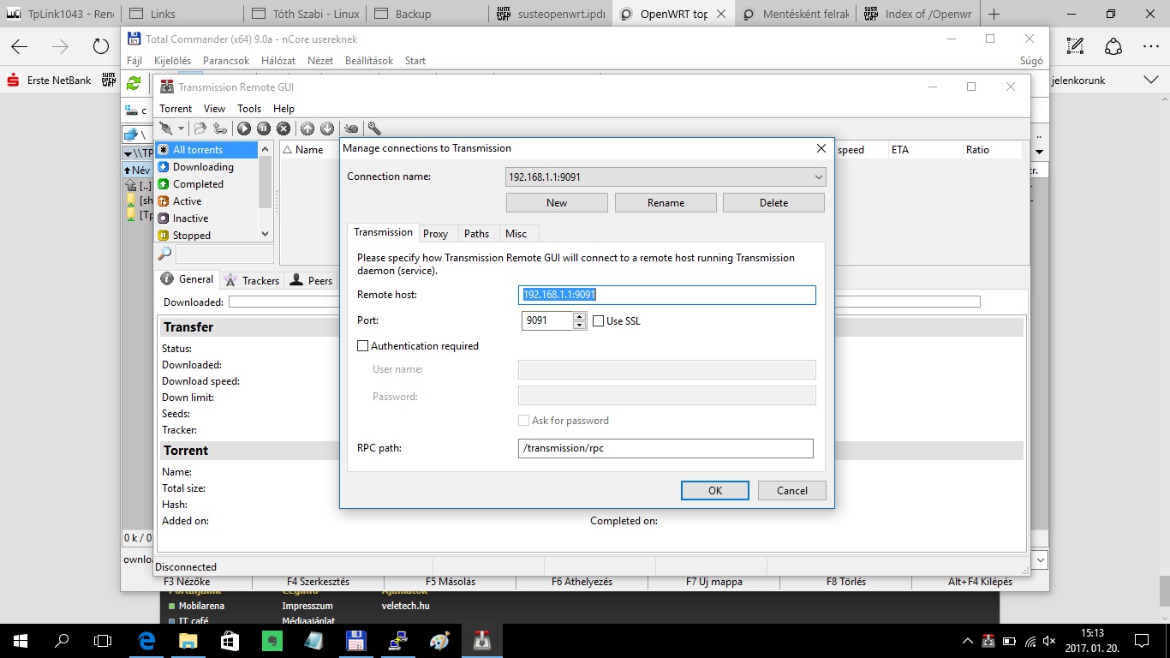Click the Delete connection button

[773, 203]
